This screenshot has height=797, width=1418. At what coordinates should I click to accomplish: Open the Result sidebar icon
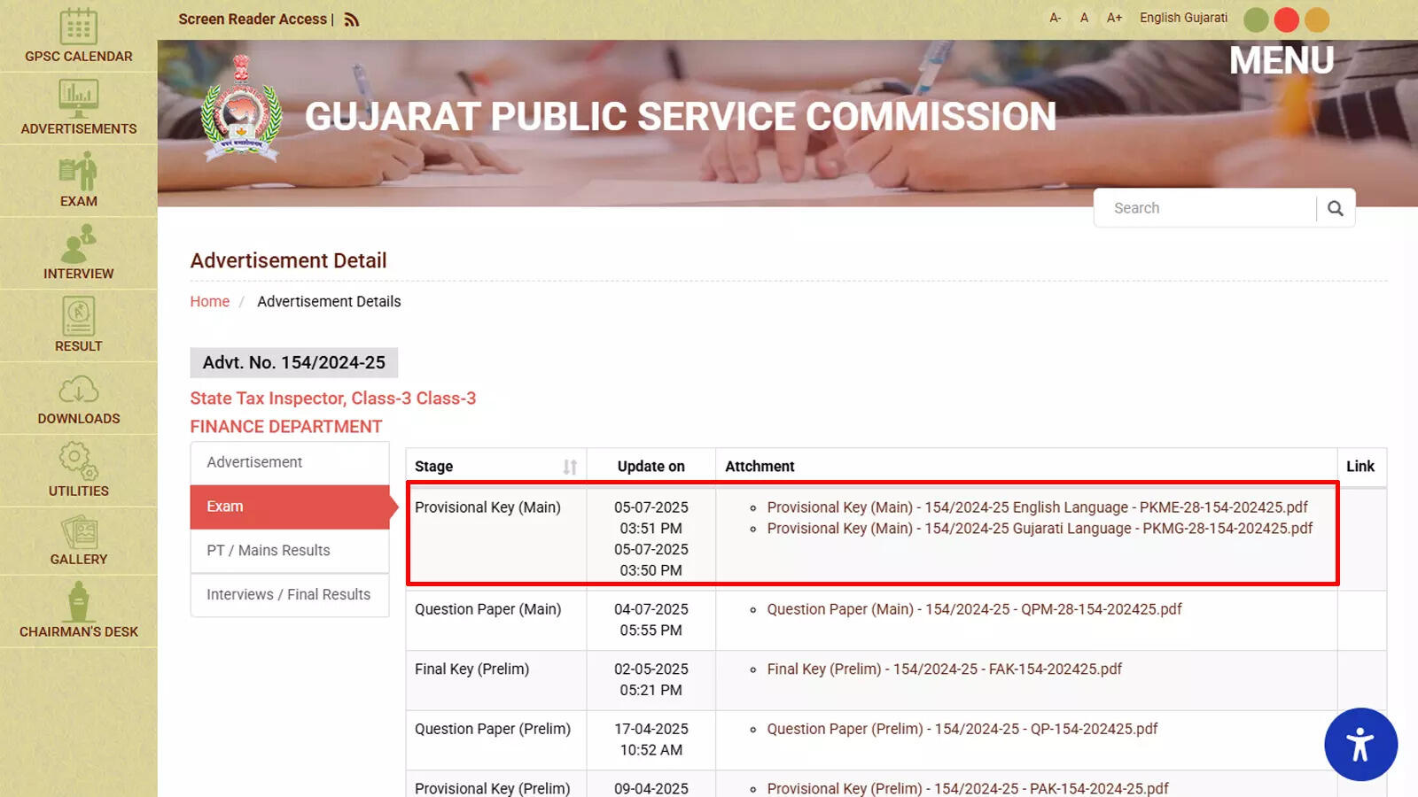point(78,316)
